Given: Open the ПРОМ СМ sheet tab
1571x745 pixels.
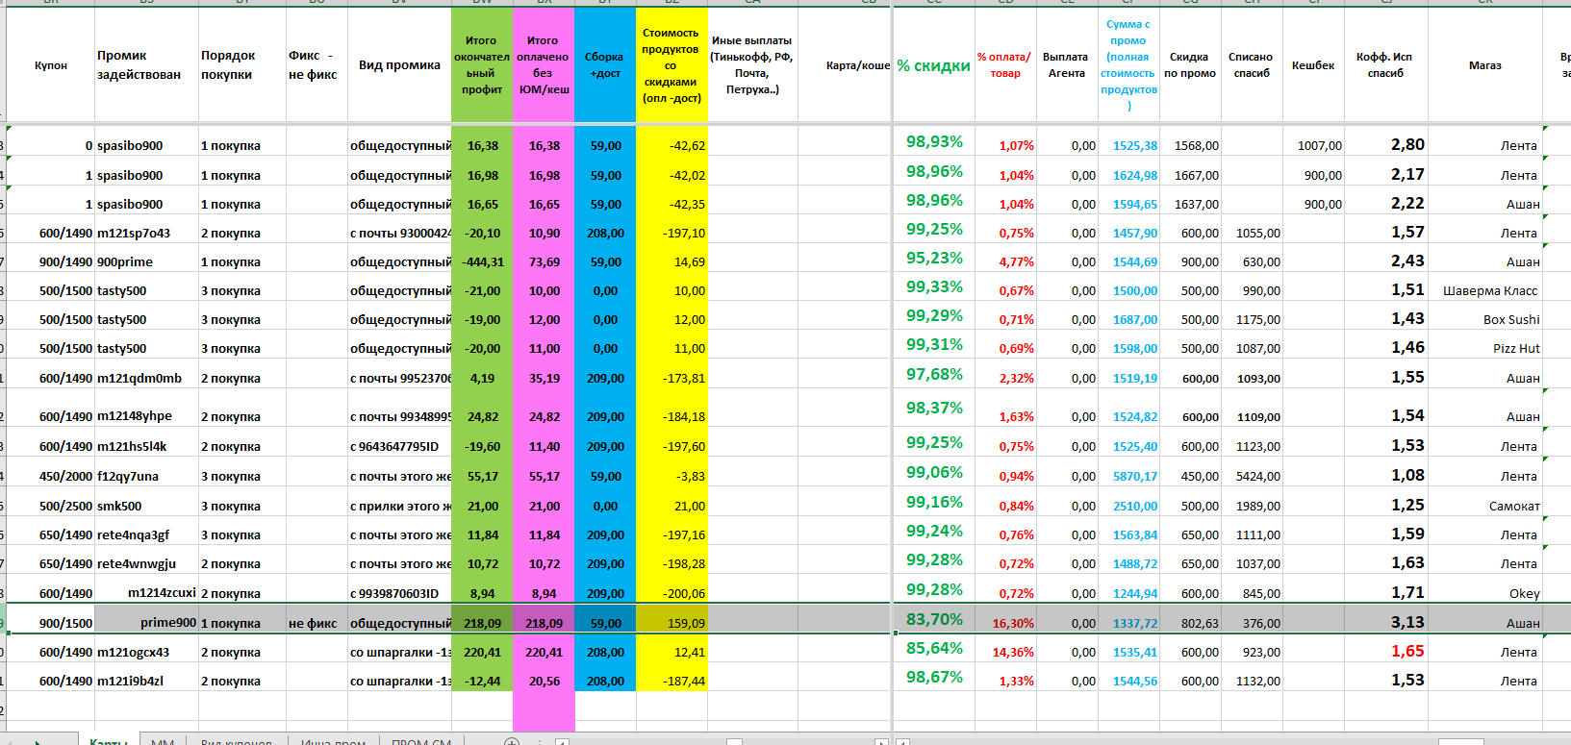Looking at the screenshot, I should tap(421, 742).
